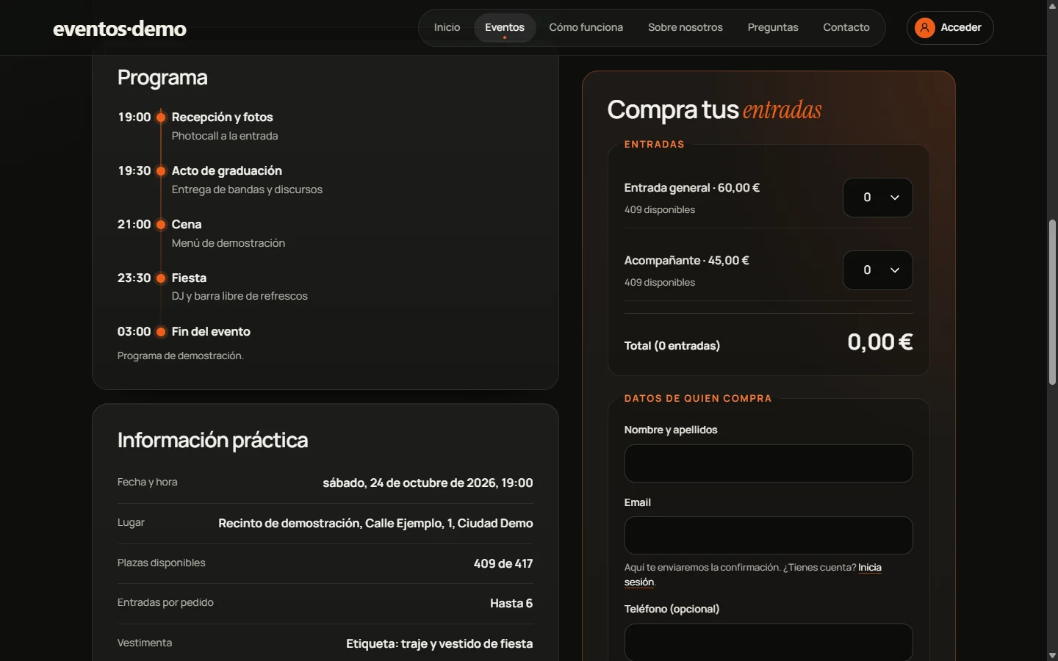The height and width of the screenshot is (661, 1058).
Task: Click the '0,00 €' total amount
Action: coord(879,342)
